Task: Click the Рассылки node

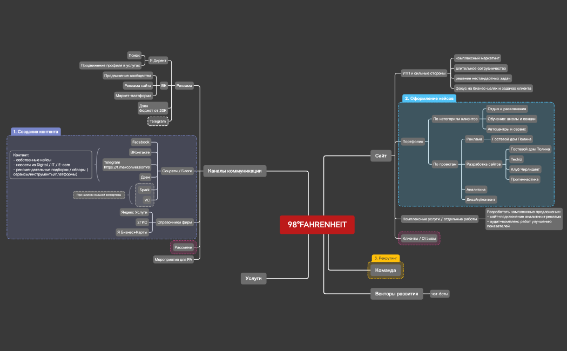Action: click(x=183, y=247)
